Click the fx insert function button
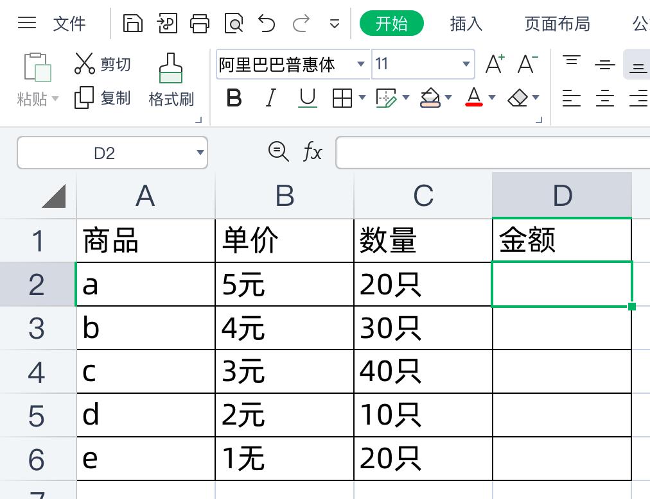This screenshot has height=499, width=650. (313, 153)
